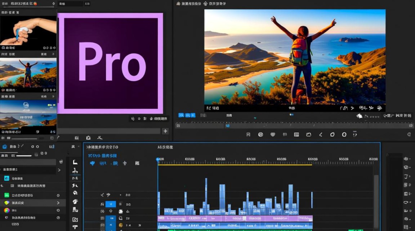The height and width of the screenshot is (231, 415).
Task: Click the list icon in timeline header row
Action: [137, 163]
